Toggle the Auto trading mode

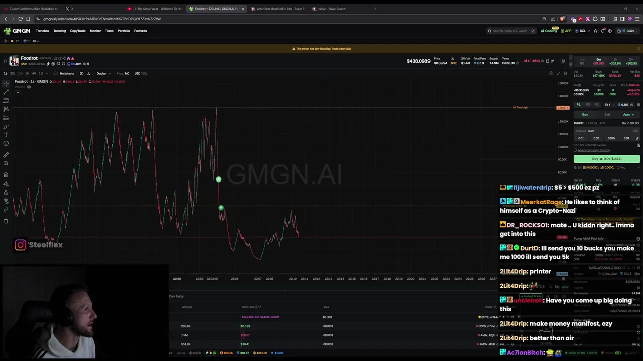[628, 115]
